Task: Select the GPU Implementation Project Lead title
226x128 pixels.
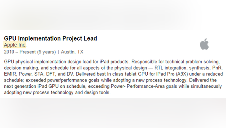Action: click(x=51, y=39)
